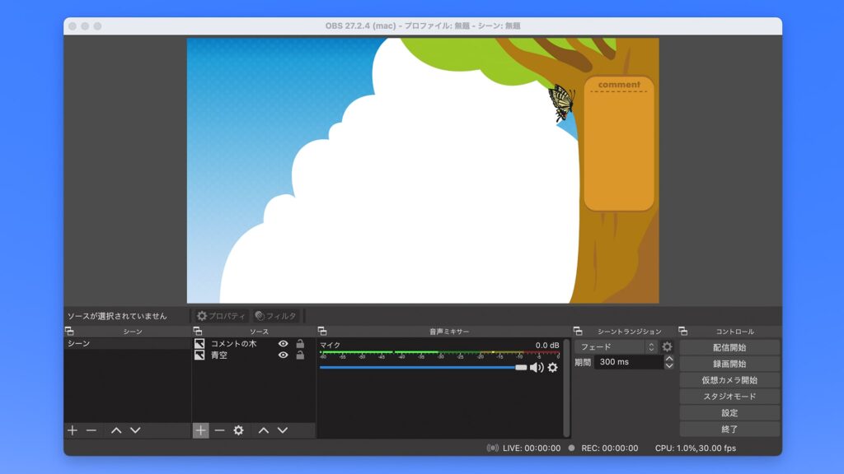The height and width of the screenshot is (474, 844).
Task: Toggle visibility of the 青空 source
Action: [x=284, y=355]
